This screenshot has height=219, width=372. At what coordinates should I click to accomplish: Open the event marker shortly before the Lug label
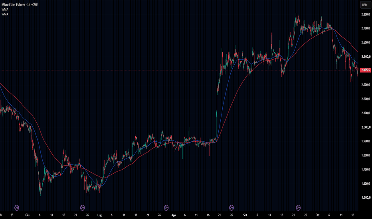point(82,207)
